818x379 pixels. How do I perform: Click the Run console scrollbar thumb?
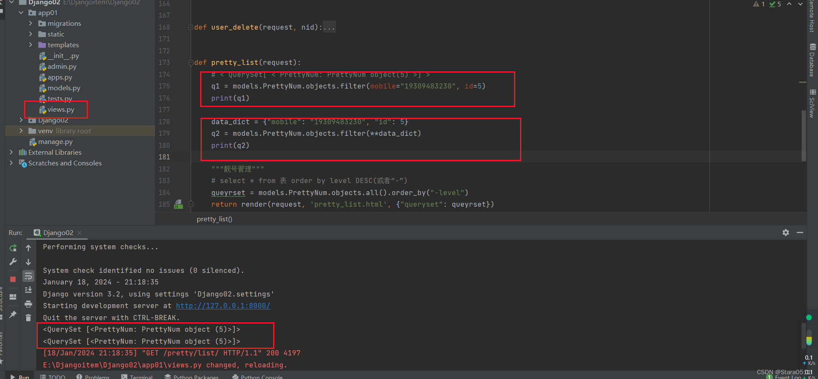[804, 336]
